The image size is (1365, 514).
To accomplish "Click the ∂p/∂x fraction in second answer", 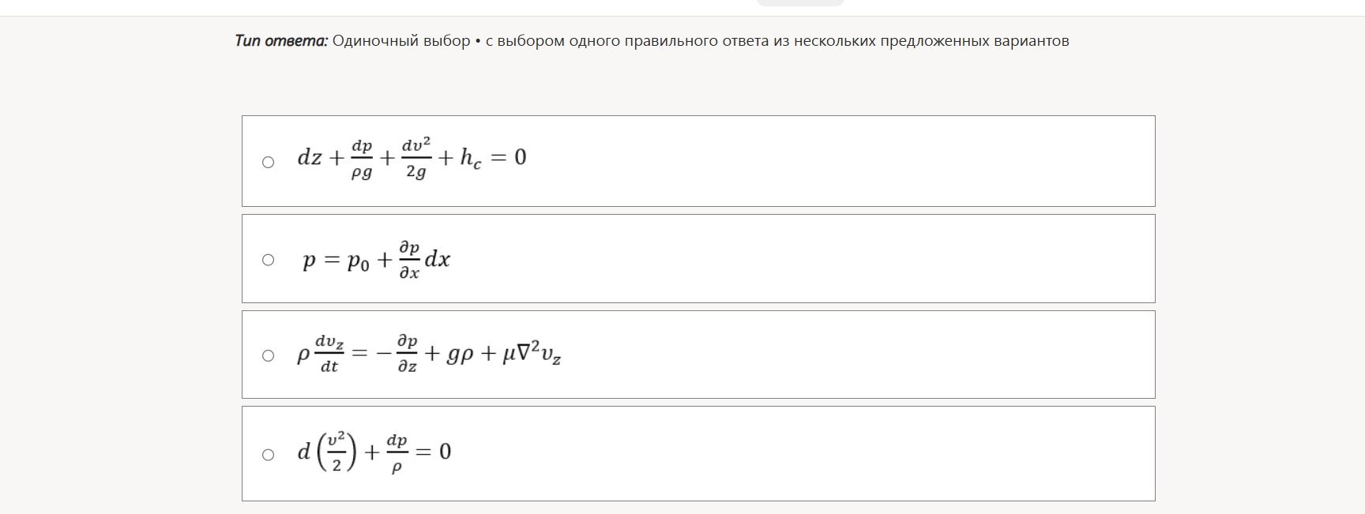I will point(409,260).
